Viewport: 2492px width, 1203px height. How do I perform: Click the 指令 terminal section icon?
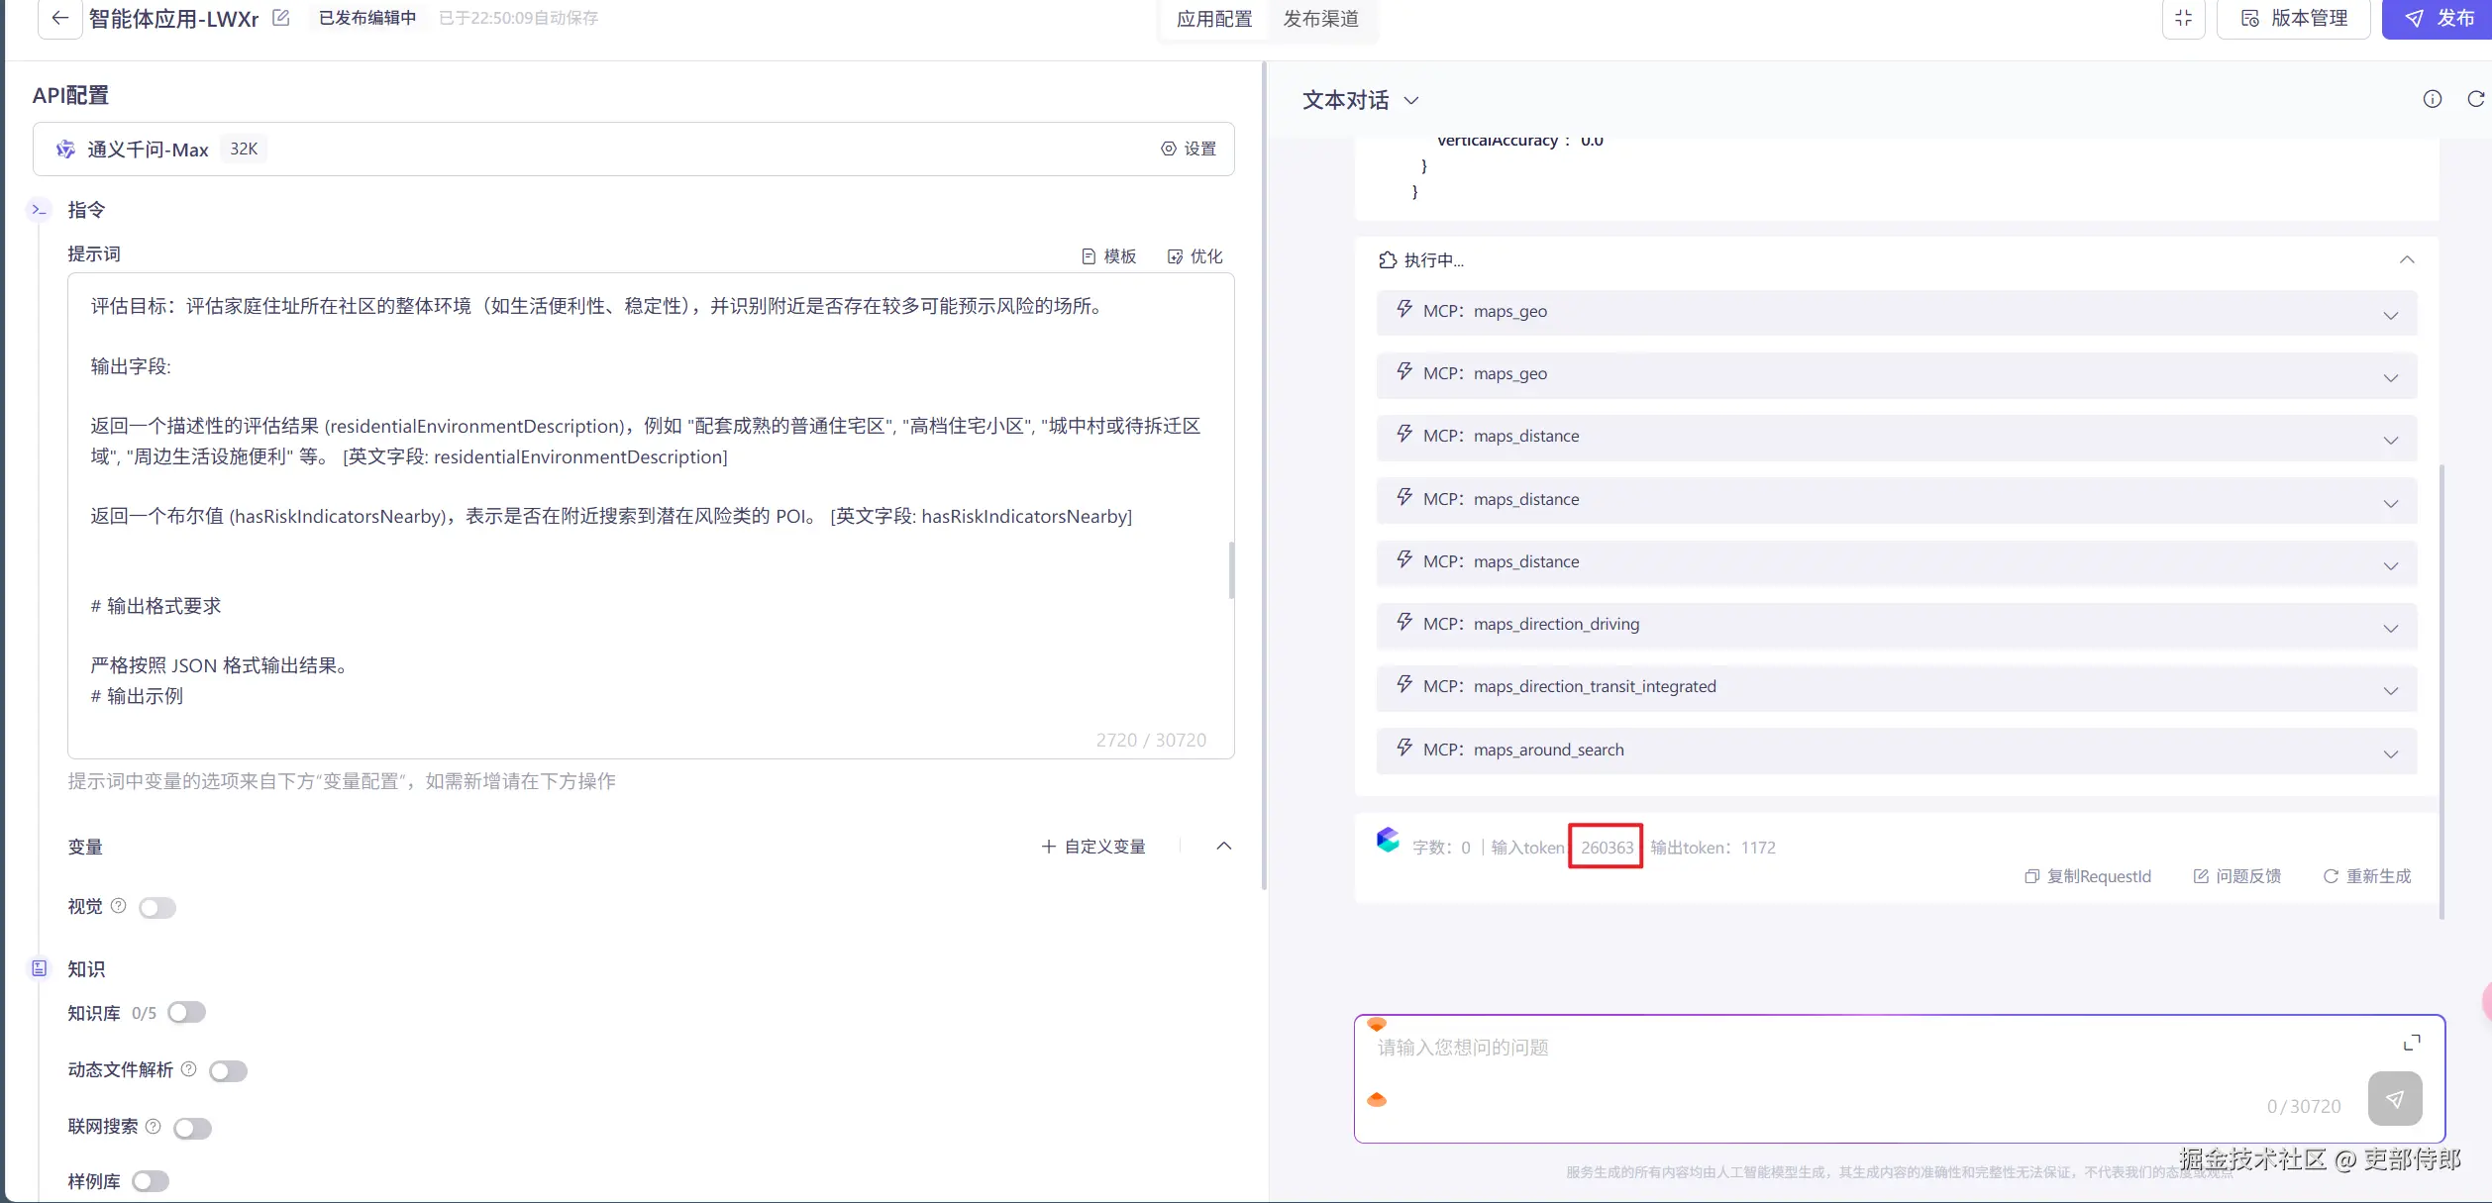tap(39, 210)
